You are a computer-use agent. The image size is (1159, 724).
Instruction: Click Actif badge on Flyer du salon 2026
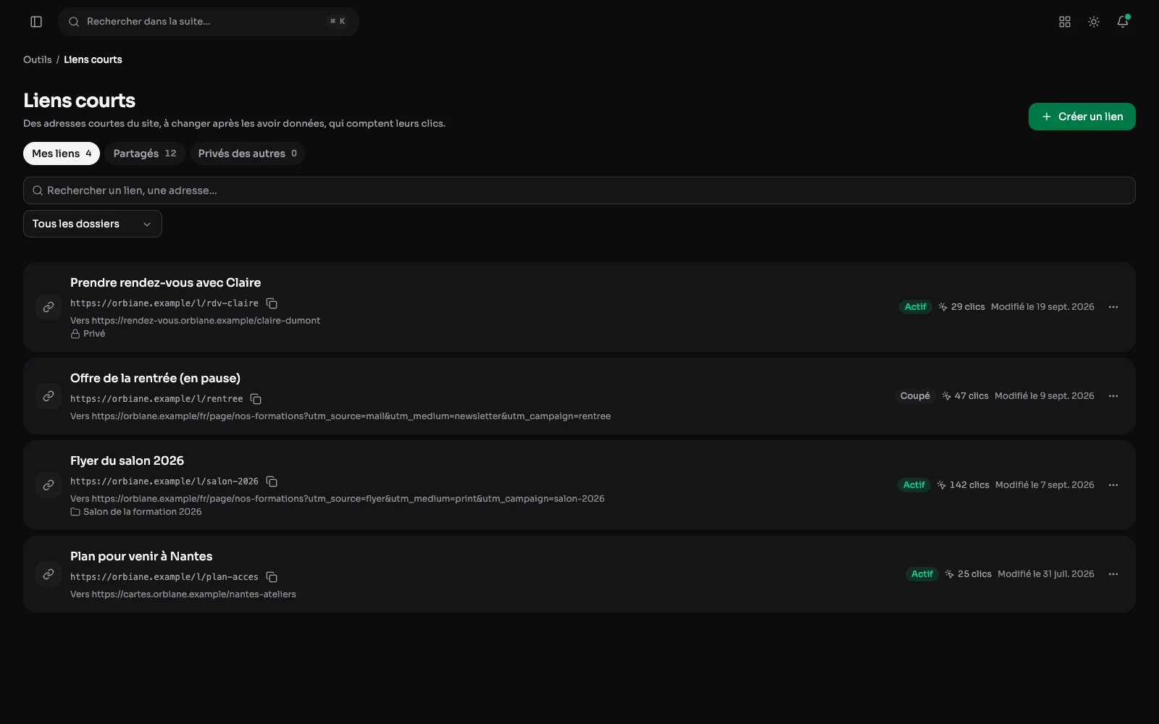(x=914, y=485)
